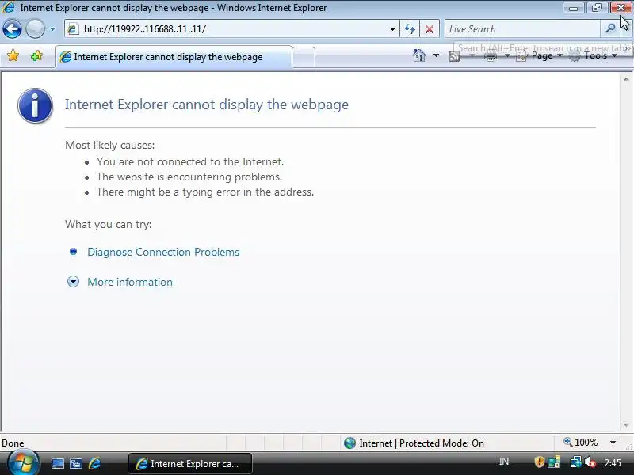Open a new blank tab

pos(304,57)
